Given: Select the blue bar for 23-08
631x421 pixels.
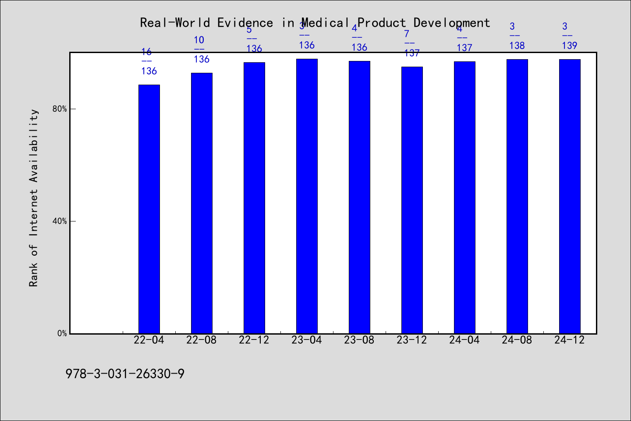Looking at the screenshot, I should click(359, 197).
